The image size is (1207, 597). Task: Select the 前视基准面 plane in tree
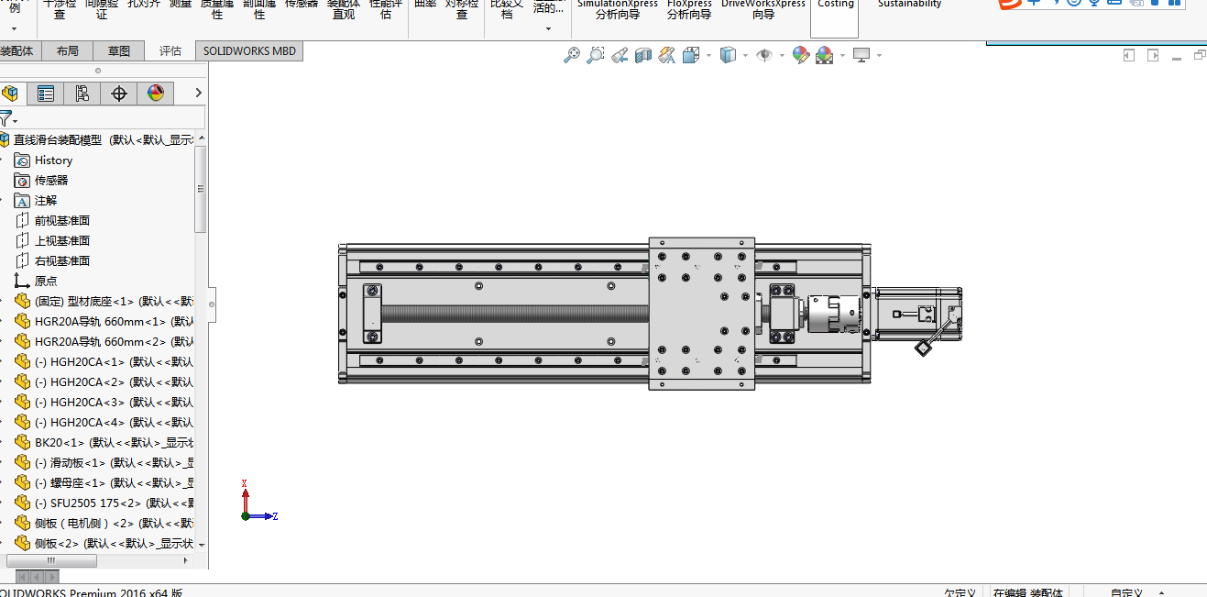click(x=61, y=220)
